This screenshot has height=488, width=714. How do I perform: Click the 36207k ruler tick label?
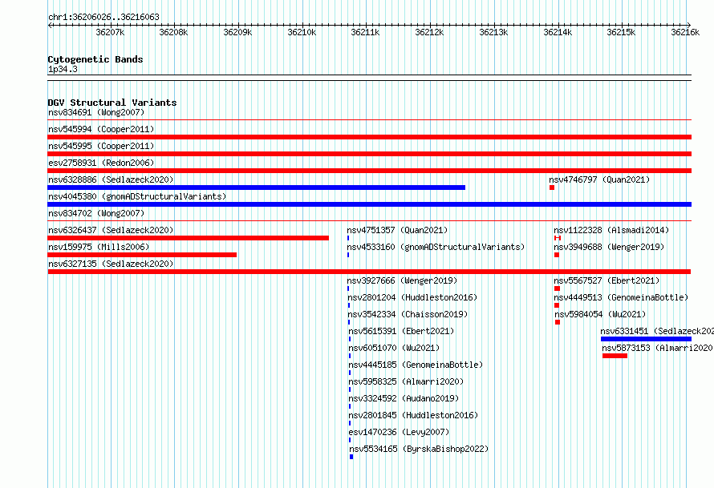click(x=110, y=32)
